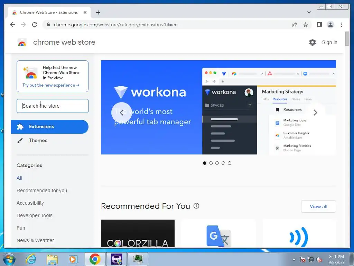Choose Recommended for you category
Image resolution: width=354 pixels, height=266 pixels.
click(x=42, y=191)
